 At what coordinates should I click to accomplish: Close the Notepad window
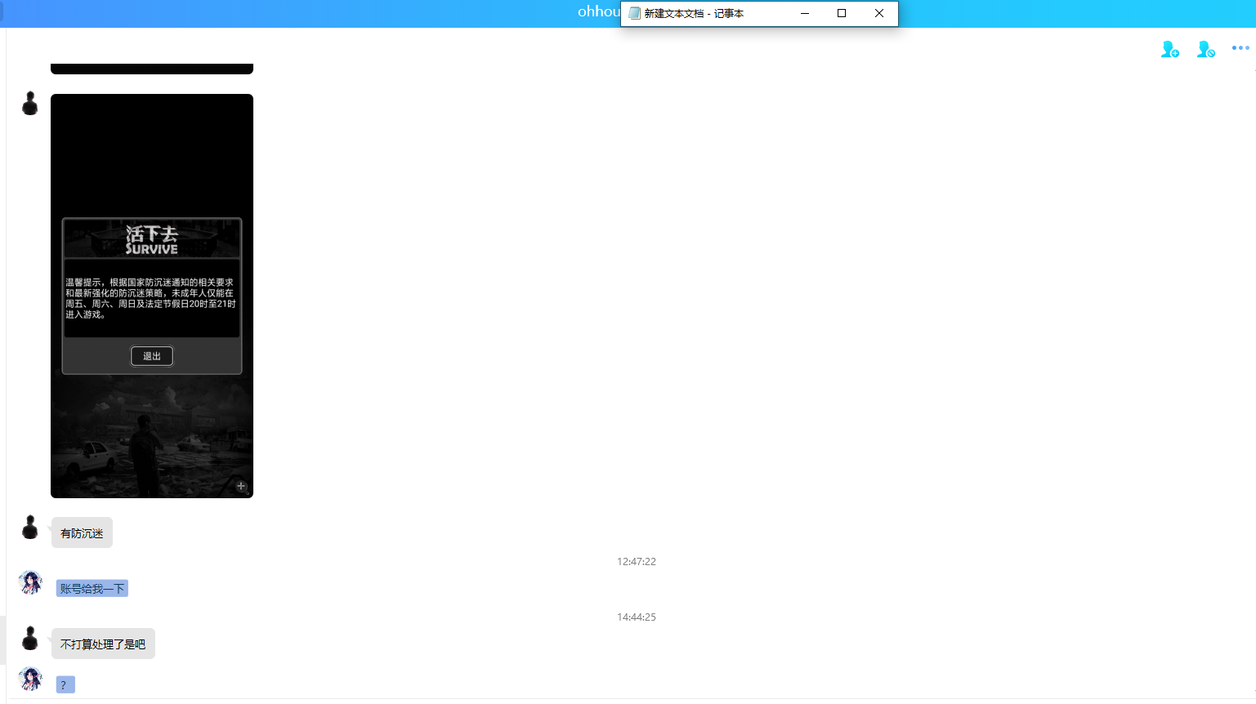tap(879, 13)
